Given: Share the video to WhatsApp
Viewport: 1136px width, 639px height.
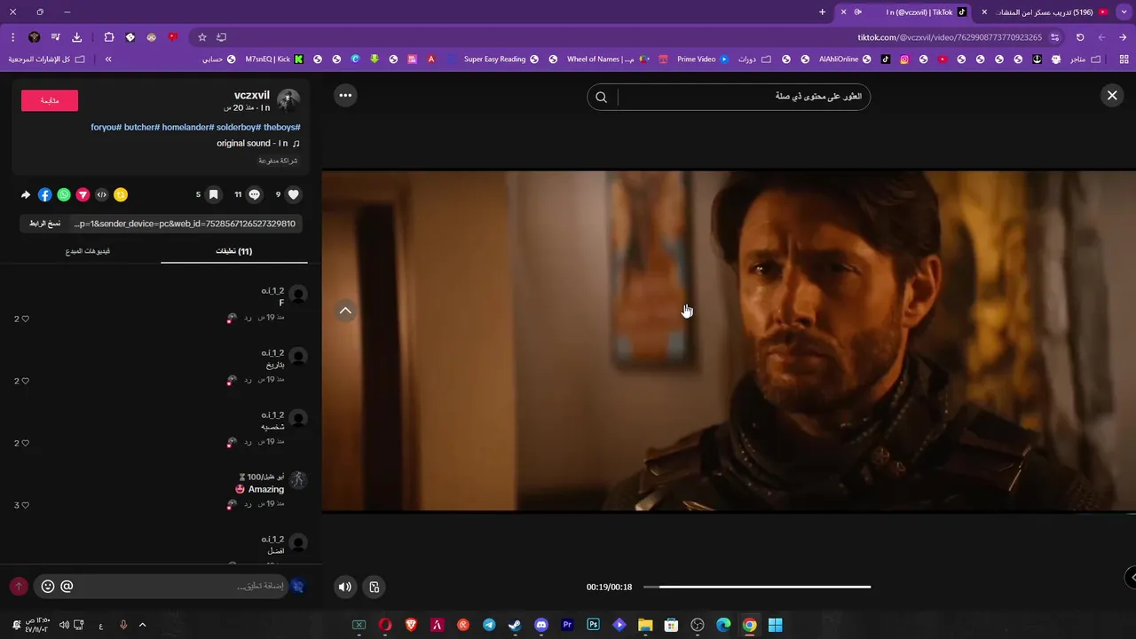Looking at the screenshot, I should click(x=64, y=194).
